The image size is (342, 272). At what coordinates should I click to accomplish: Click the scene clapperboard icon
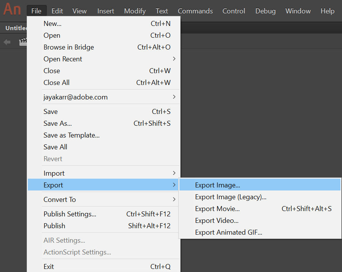(x=23, y=42)
